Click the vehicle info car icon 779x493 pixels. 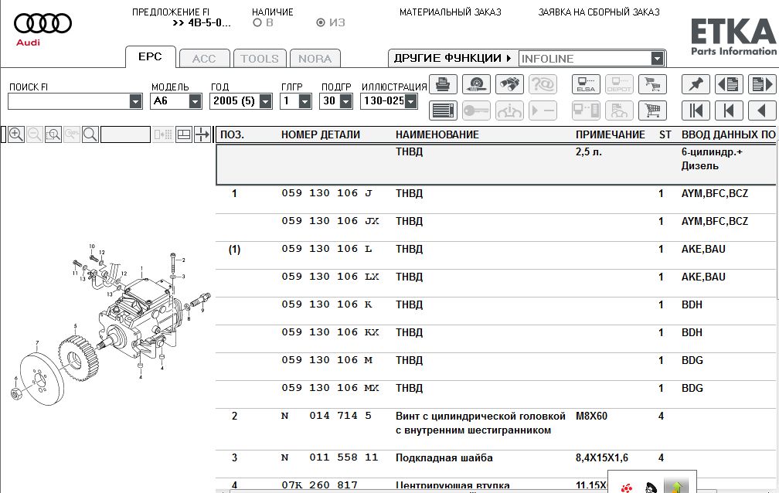click(509, 110)
